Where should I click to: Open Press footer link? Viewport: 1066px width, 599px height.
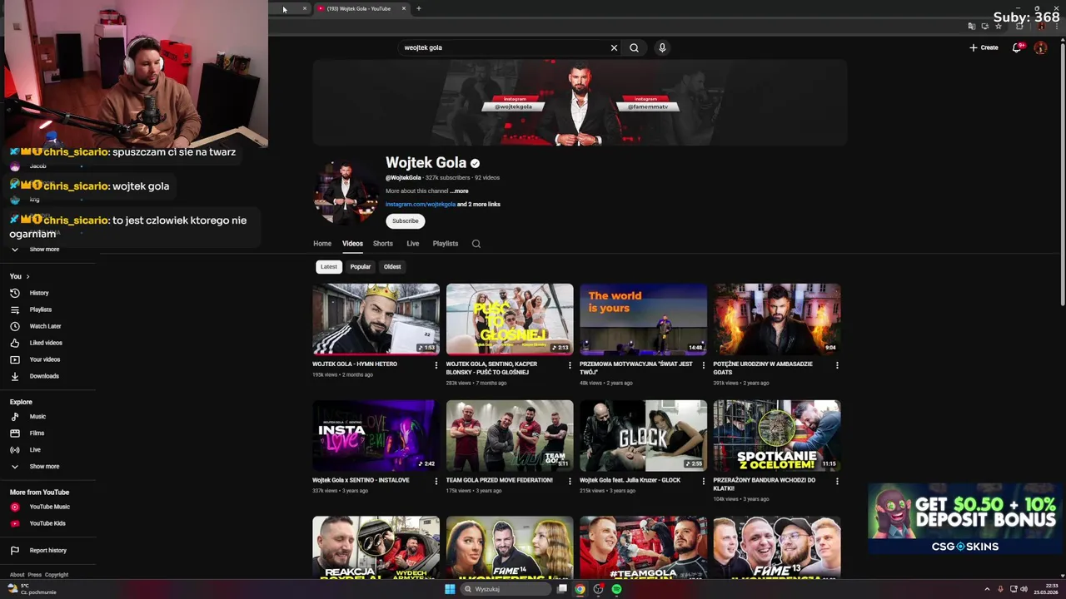tap(34, 575)
